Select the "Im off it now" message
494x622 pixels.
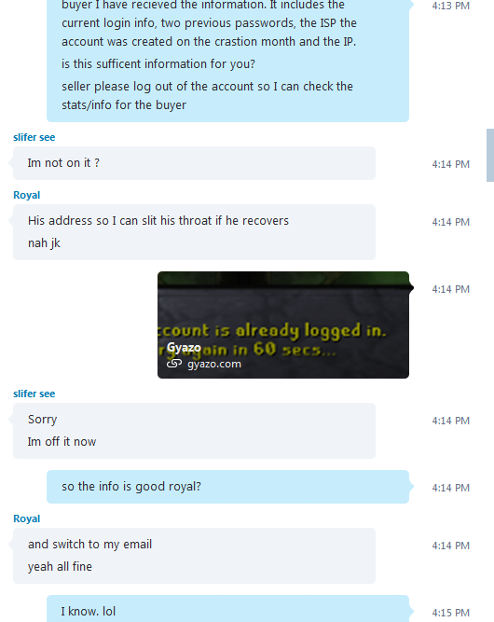[62, 442]
